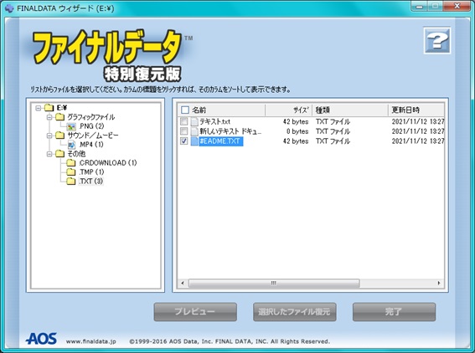Image resolution: width=475 pixels, height=353 pixels.
Task: Click the PNG image type icon
Action: coord(71,126)
